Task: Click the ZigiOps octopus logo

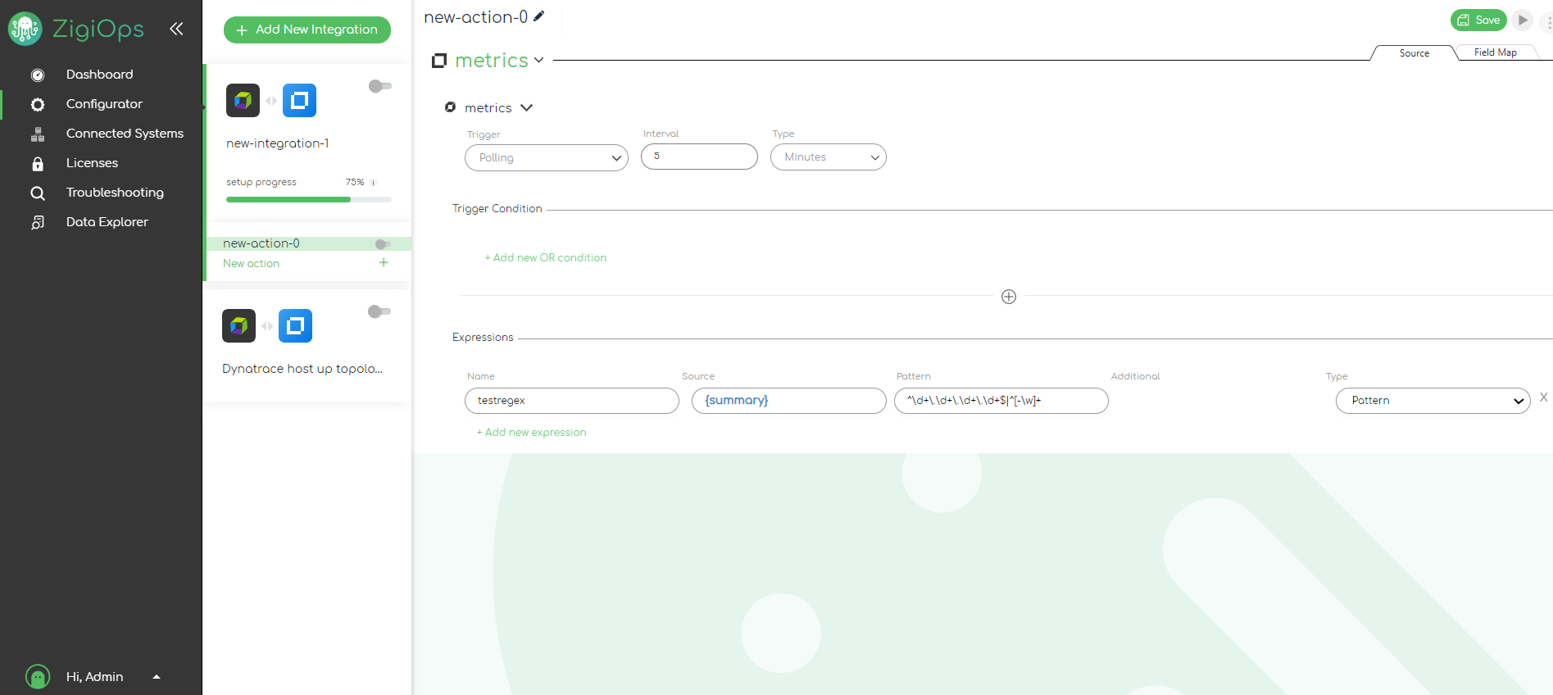Action: coord(25,29)
